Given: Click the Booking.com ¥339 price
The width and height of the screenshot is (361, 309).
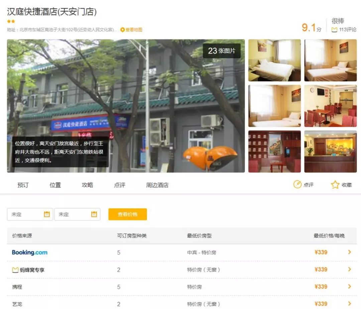Looking at the screenshot, I should click(x=321, y=252).
